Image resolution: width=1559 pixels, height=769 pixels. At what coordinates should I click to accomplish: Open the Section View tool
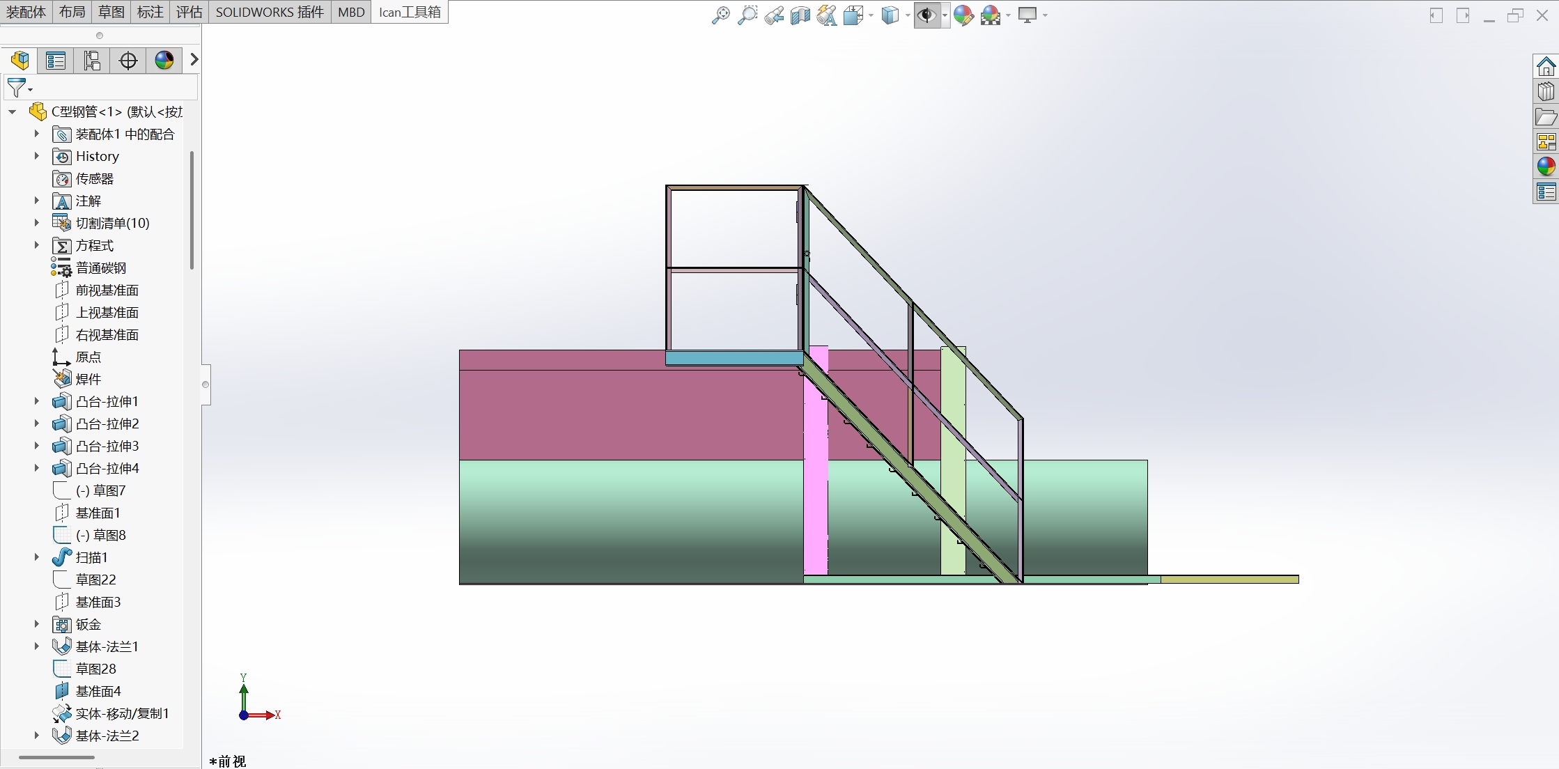pyautogui.click(x=800, y=15)
